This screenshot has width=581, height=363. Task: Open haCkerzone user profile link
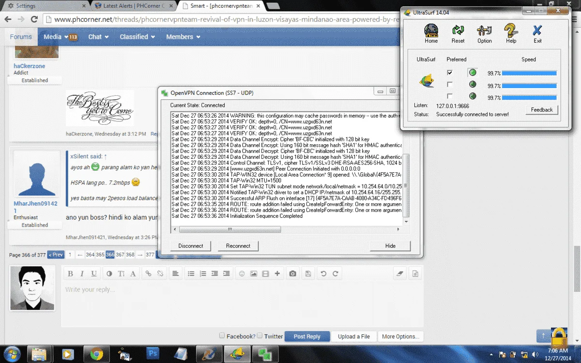pos(29,66)
